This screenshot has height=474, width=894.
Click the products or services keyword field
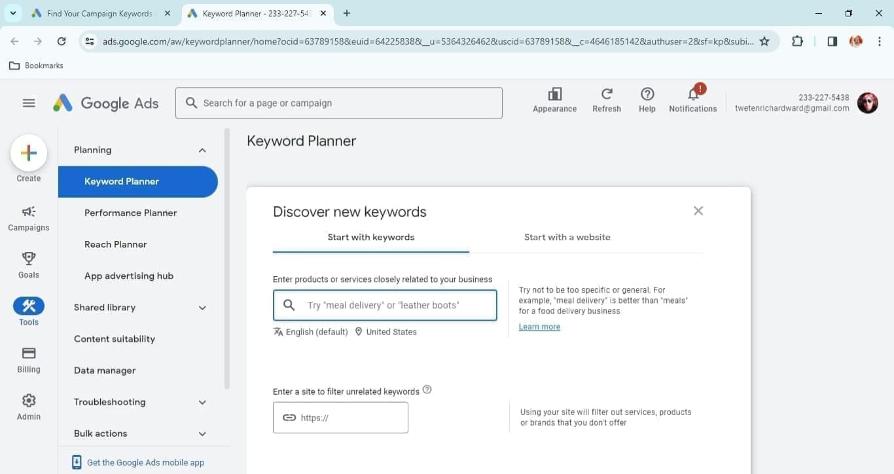tap(385, 305)
